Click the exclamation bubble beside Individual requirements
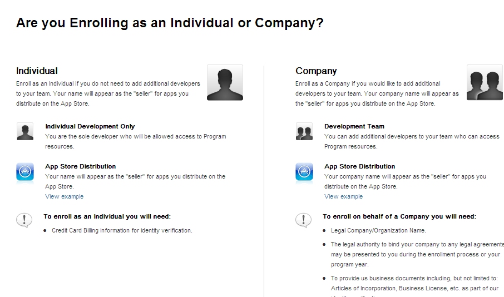This screenshot has height=297, width=504. click(x=24, y=220)
